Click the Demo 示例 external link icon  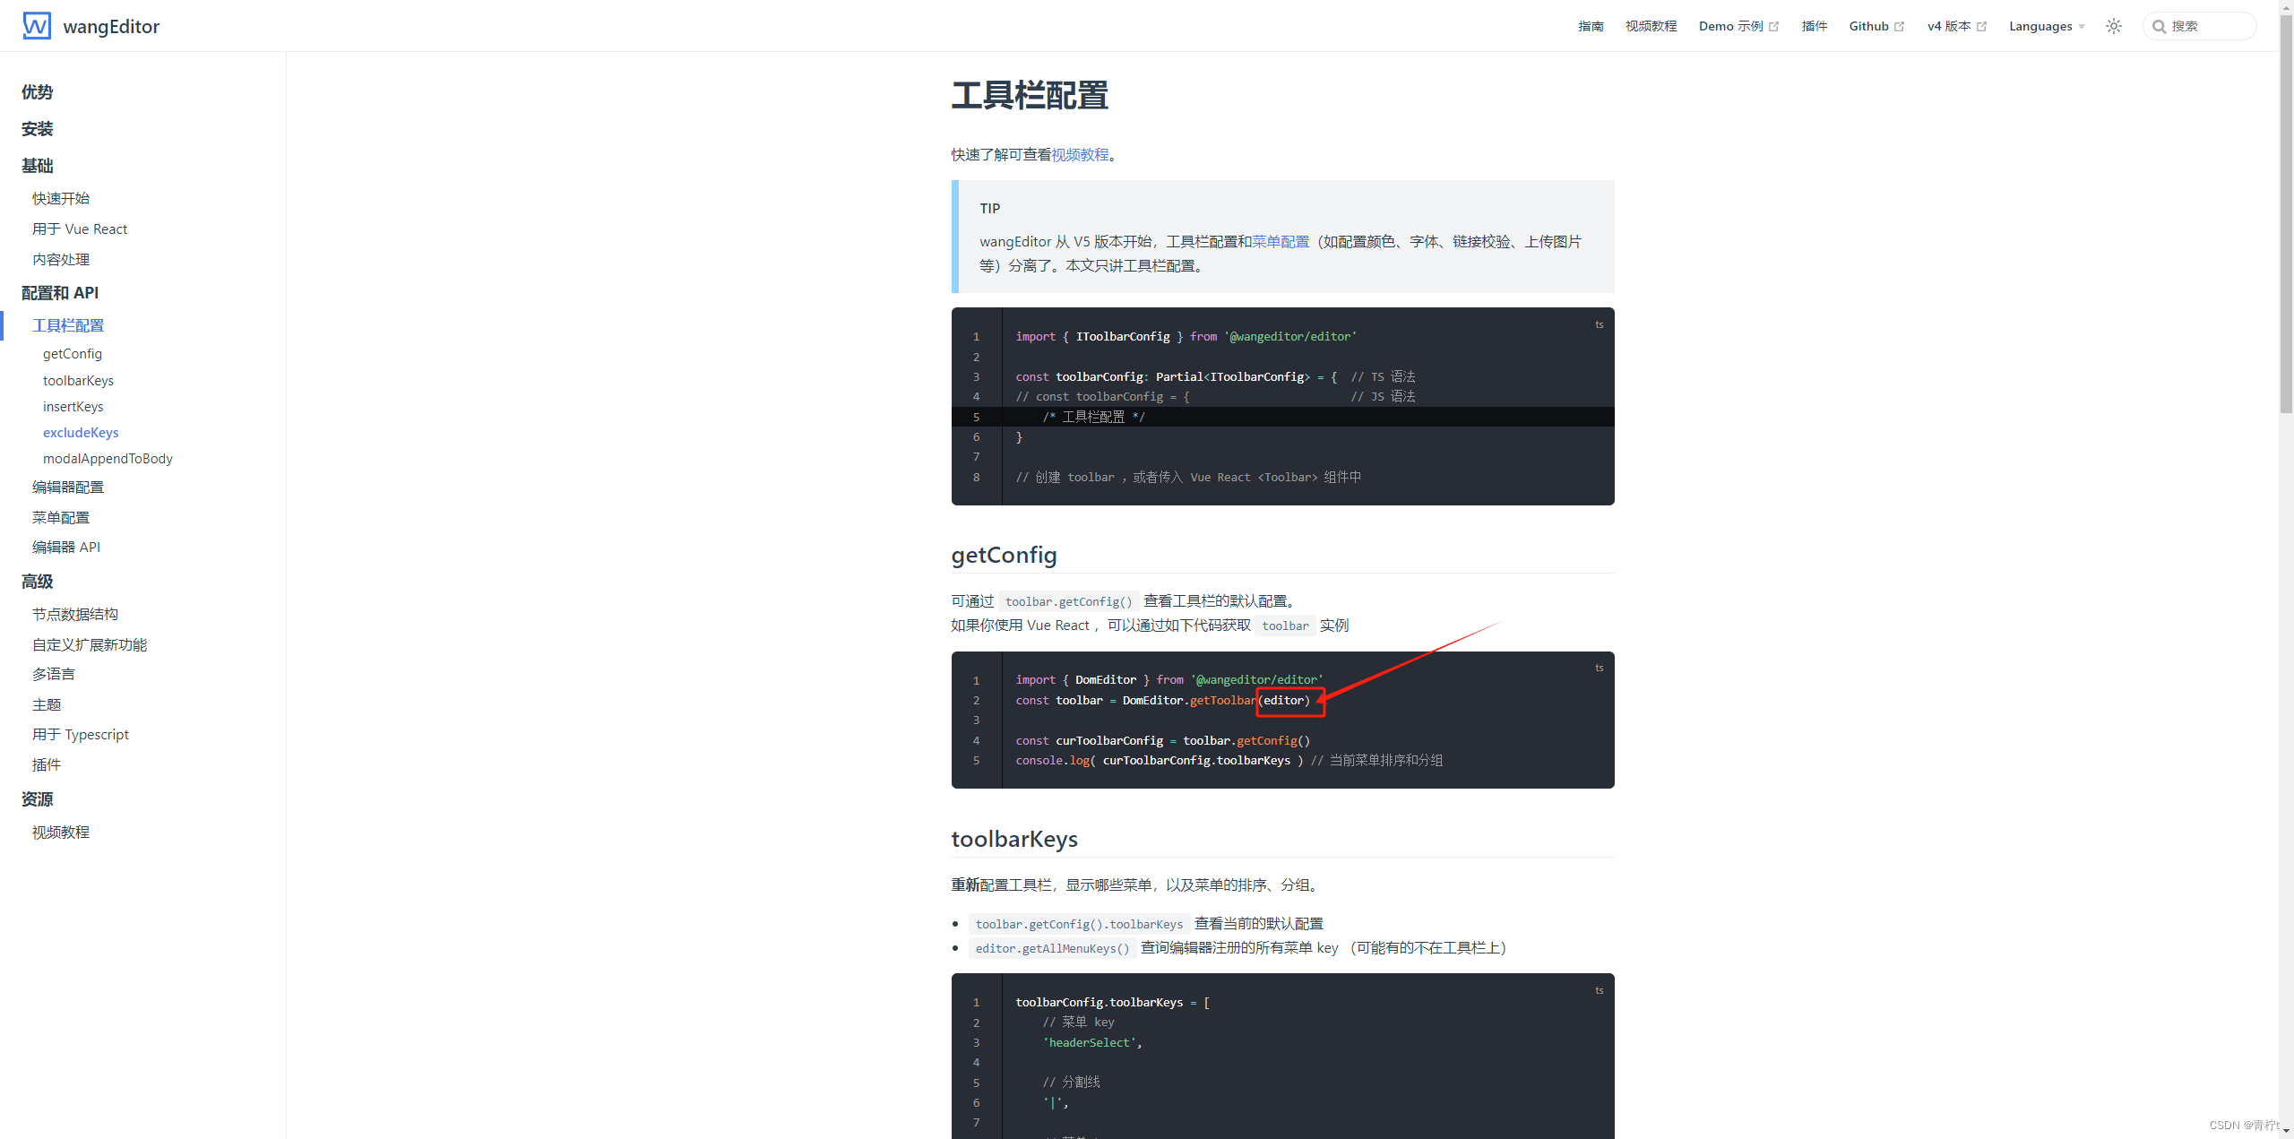pos(1773,27)
